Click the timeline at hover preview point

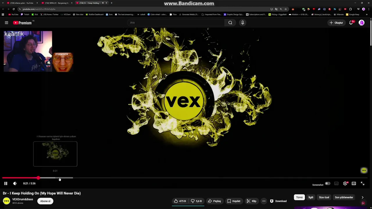(x=55, y=178)
